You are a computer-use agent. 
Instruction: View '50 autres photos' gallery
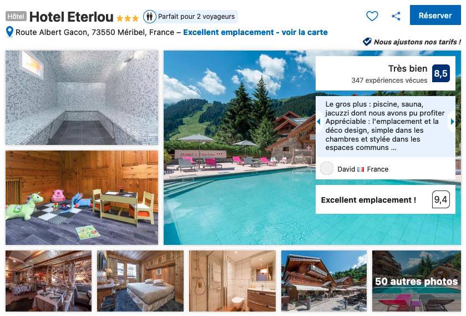point(417,281)
